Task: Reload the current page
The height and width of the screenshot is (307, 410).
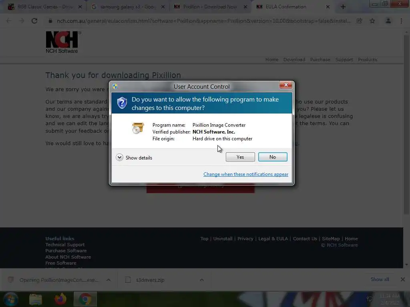Action: 34,21
